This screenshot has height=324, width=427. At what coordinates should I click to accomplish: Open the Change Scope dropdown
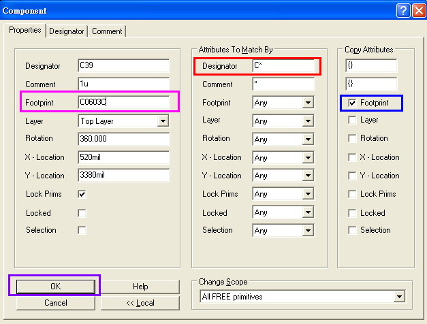coord(302,297)
